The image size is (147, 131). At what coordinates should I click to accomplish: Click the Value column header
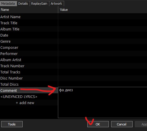[x=103, y=10]
